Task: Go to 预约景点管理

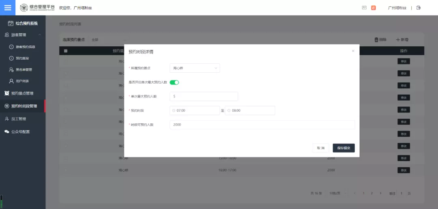Action: point(23,93)
